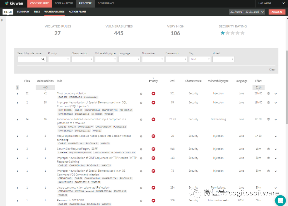This screenshot has height=206, width=288.
Task: Open the Summary sub-tab
Action: (x=23, y=12)
